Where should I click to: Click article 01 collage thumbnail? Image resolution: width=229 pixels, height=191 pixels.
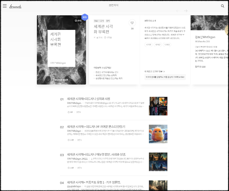158,106
